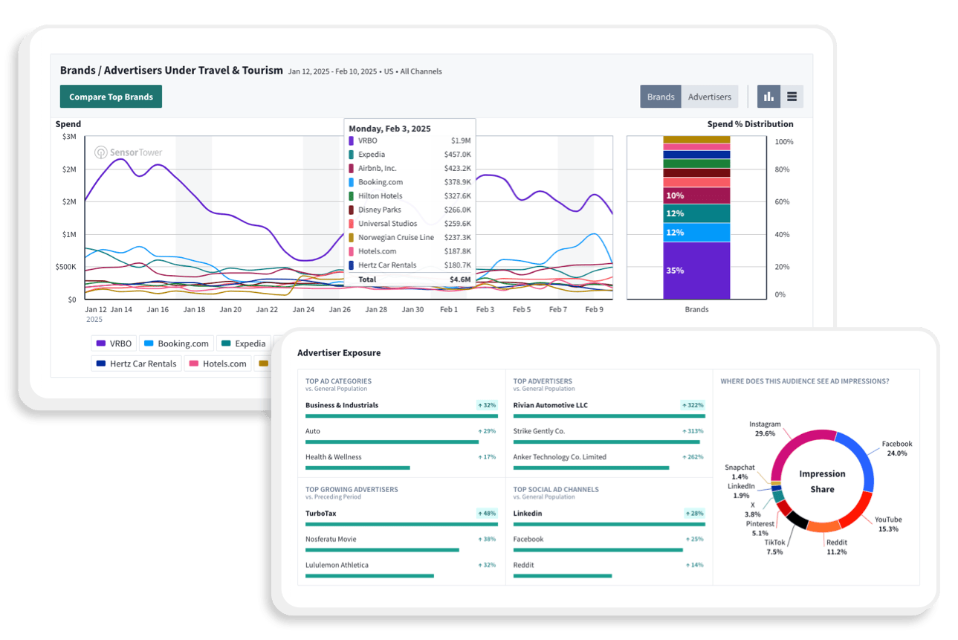Screen dimensions: 958x640
Task: Toggle Hertz Car Rentals legend item
Action: click(x=137, y=363)
